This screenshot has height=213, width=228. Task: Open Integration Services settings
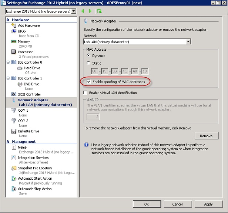click(33, 158)
